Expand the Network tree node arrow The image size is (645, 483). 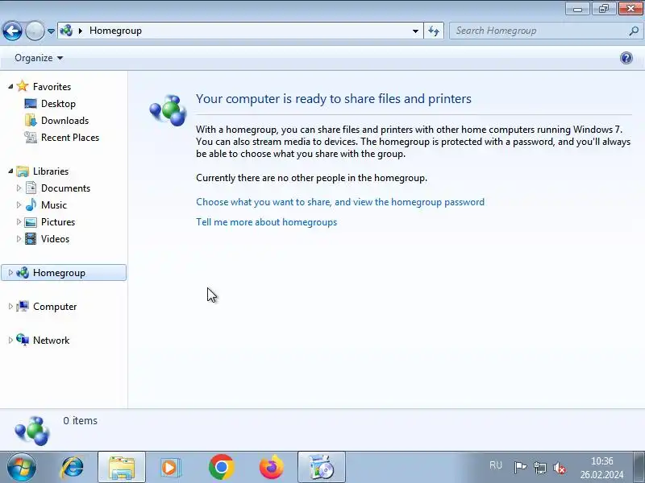[x=10, y=340]
